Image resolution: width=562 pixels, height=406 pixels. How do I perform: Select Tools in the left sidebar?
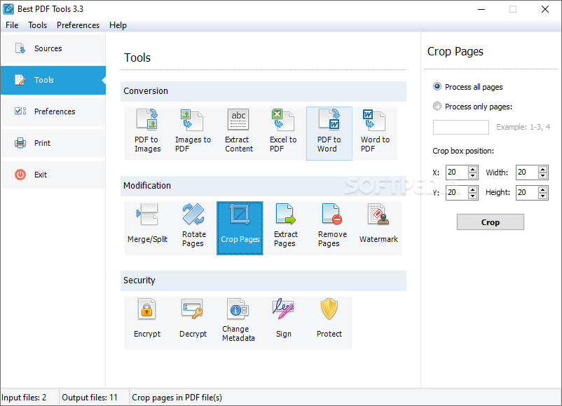(x=53, y=80)
